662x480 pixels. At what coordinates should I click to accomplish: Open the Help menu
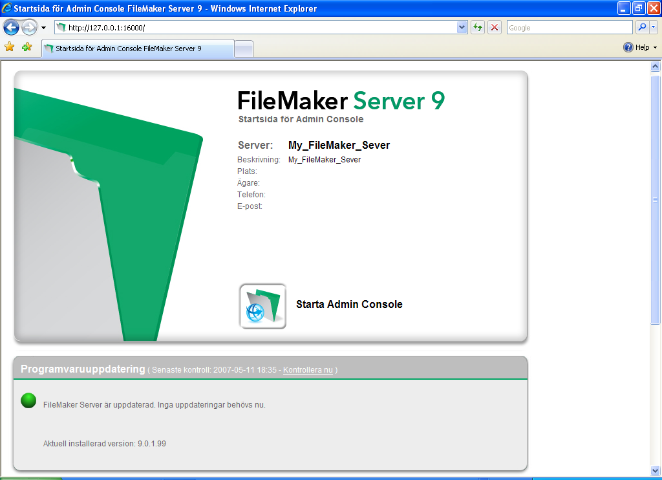(x=640, y=47)
